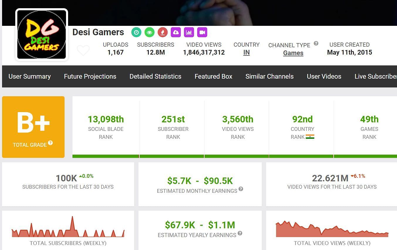Click the $5.7K - $90.5K monthly earnings

point(200,181)
